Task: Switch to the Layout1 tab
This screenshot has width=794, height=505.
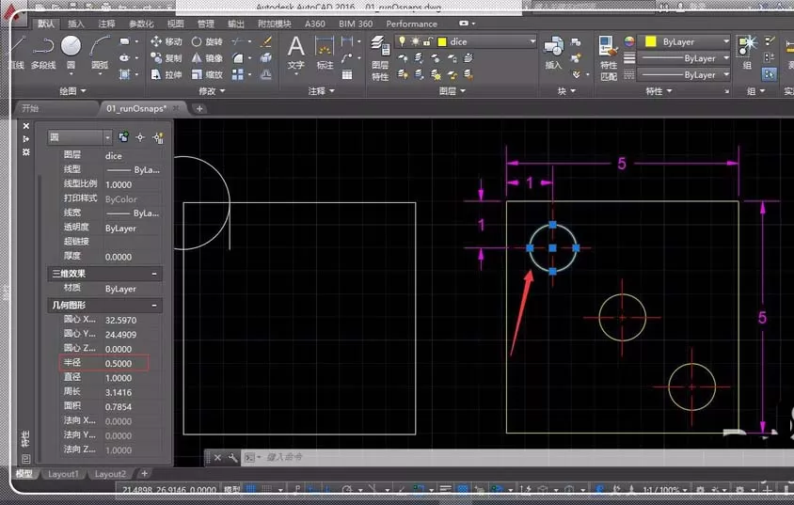Action: point(63,474)
